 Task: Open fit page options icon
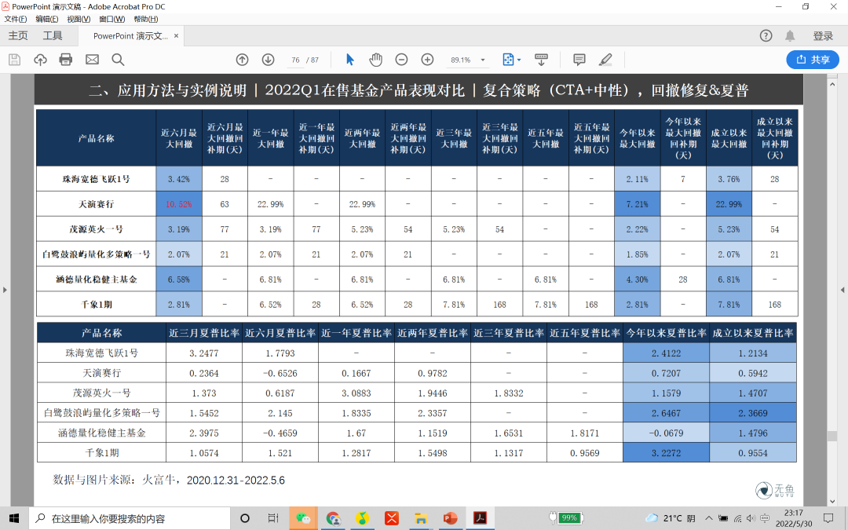[x=511, y=60]
